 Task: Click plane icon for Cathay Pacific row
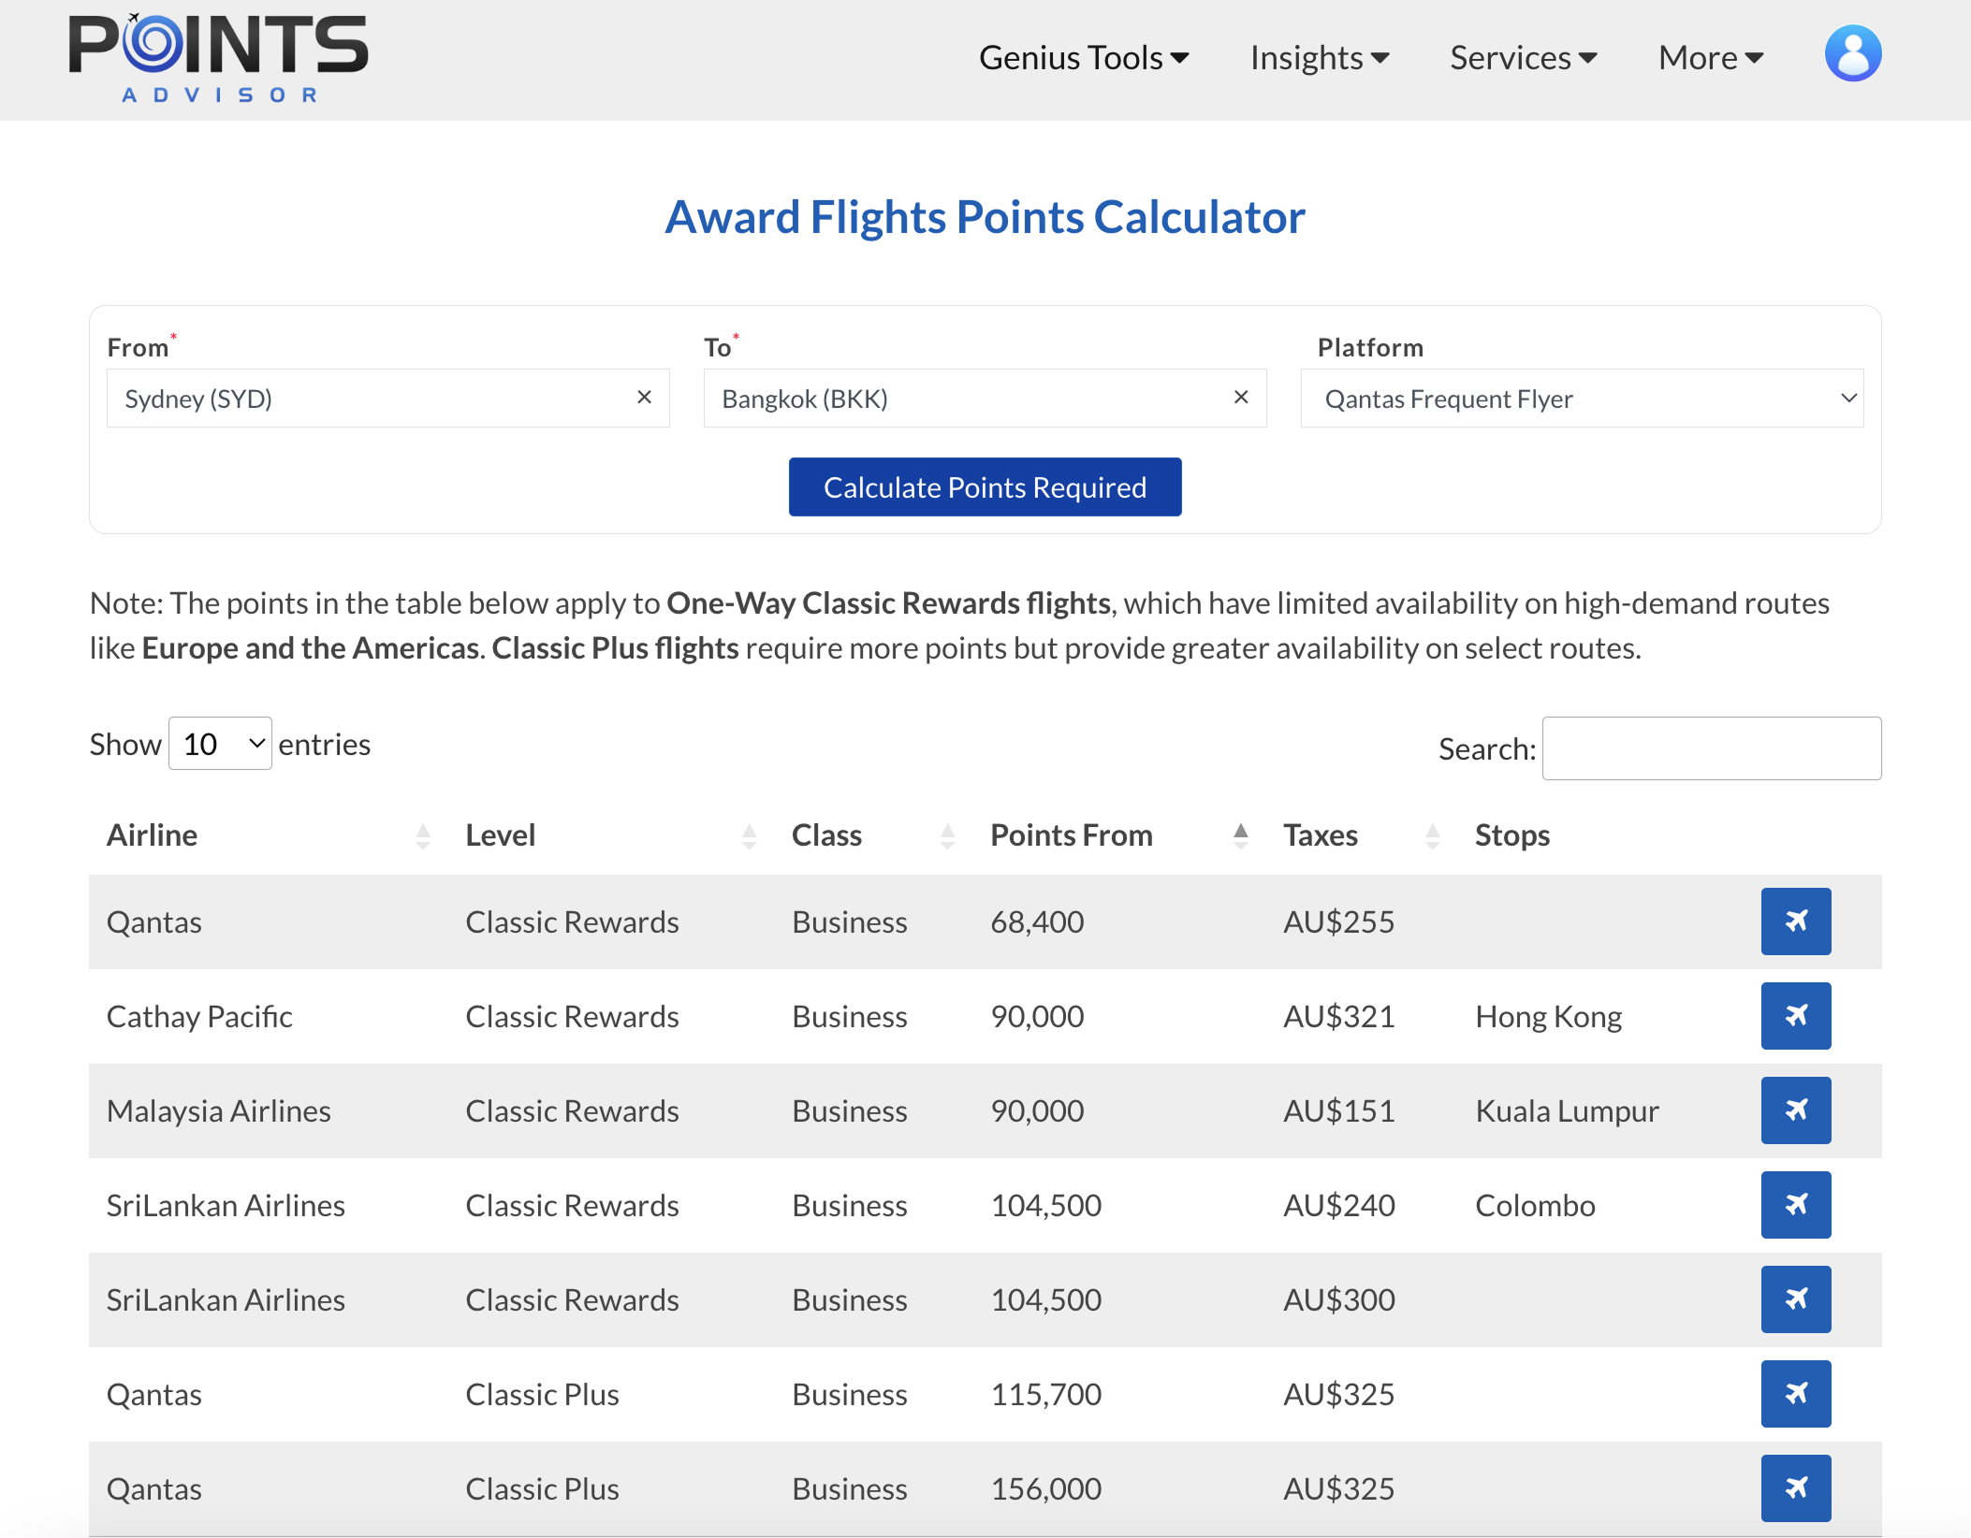click(1795, 1016)
